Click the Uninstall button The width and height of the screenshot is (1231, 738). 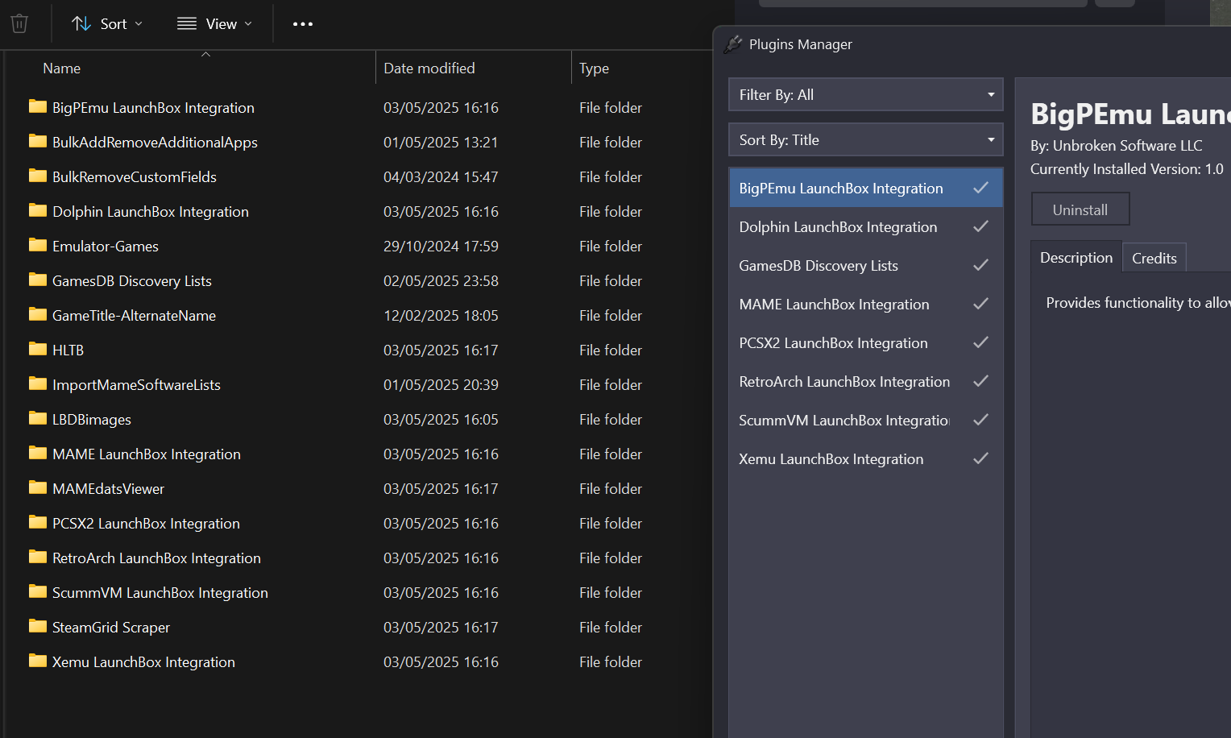pos(1080,209)
